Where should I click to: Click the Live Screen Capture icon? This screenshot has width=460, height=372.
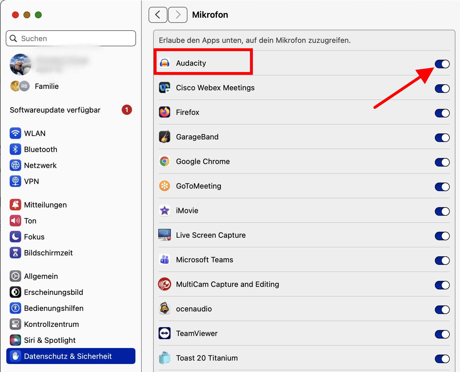coord(165,235)
